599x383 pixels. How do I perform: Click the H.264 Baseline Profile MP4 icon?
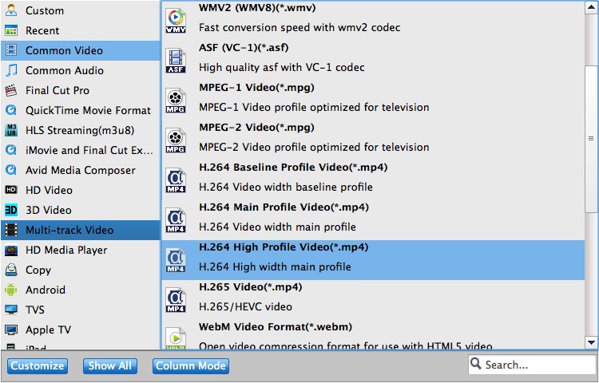tap(176, 180)
